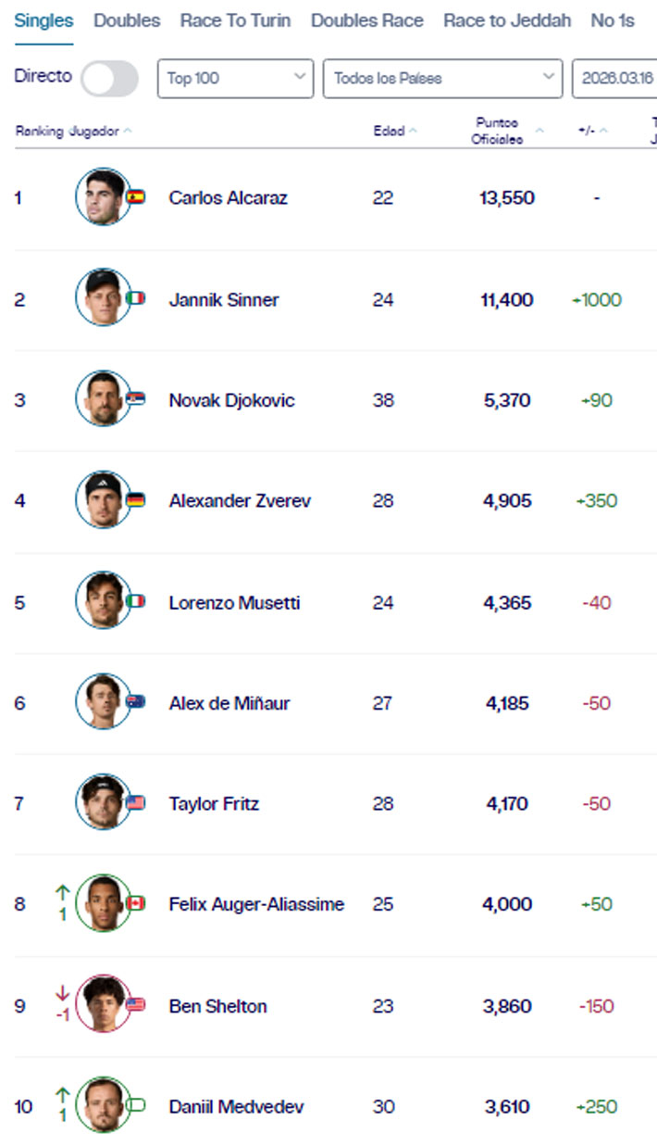Open the Race To Turin tab

pos(235,20)
